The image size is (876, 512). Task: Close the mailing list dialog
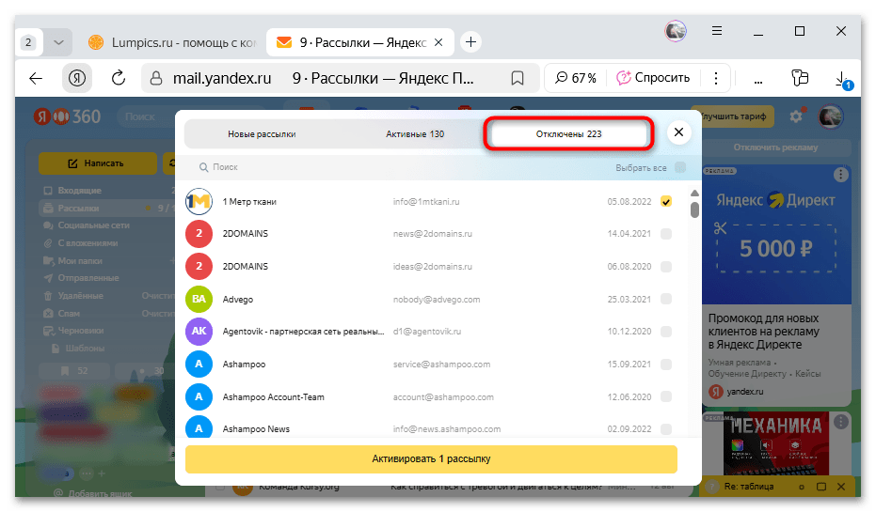[x=678, y=133]
